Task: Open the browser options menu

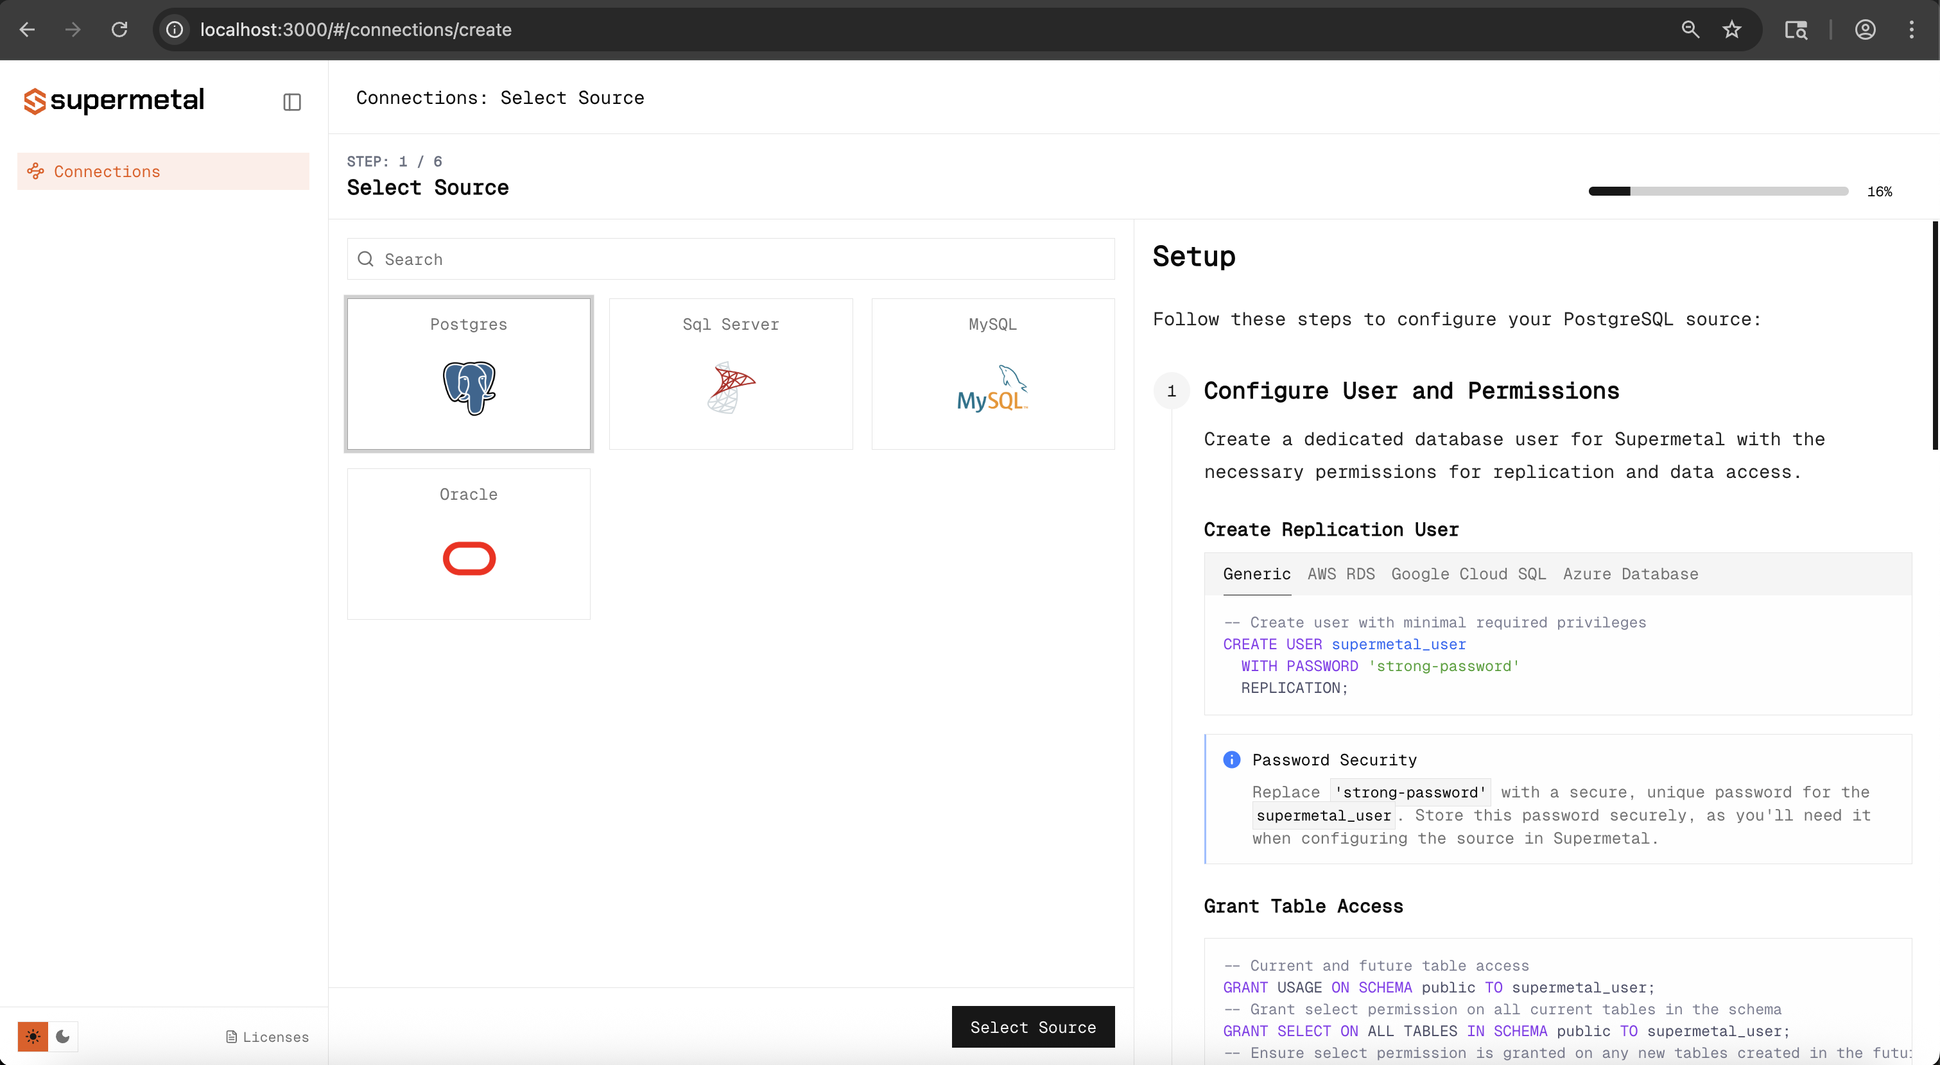Action: (1912, 30)
